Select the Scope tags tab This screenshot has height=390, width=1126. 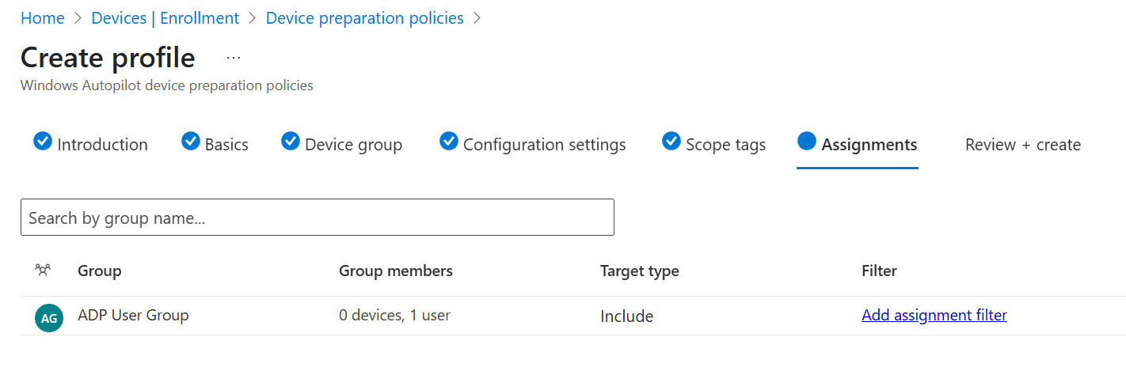(x=725, y=145)
